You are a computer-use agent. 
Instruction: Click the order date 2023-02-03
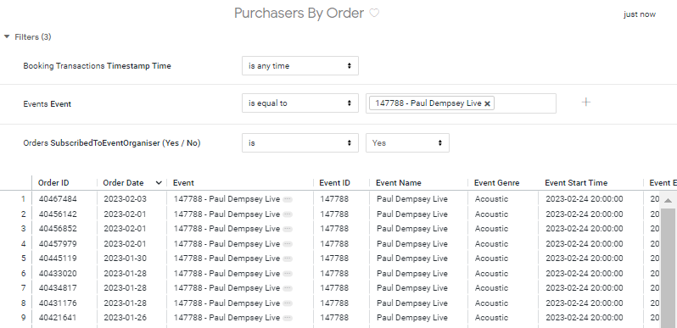[x=126, y=199]
